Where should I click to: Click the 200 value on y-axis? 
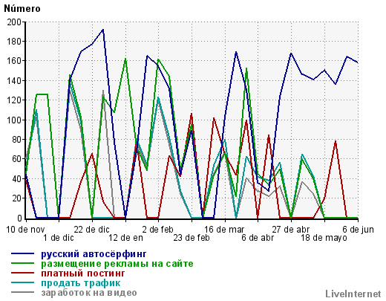click(x=15, y=22)
